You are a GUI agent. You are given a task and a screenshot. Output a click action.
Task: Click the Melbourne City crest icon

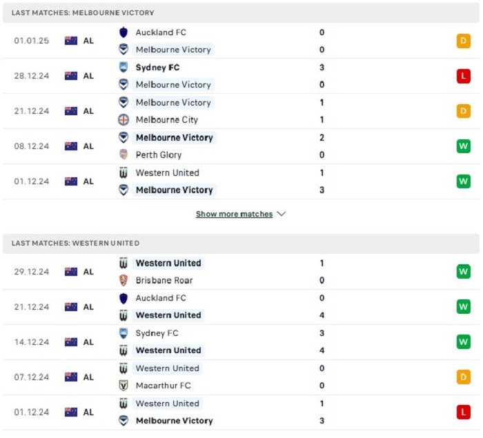[x=124, y=120]
